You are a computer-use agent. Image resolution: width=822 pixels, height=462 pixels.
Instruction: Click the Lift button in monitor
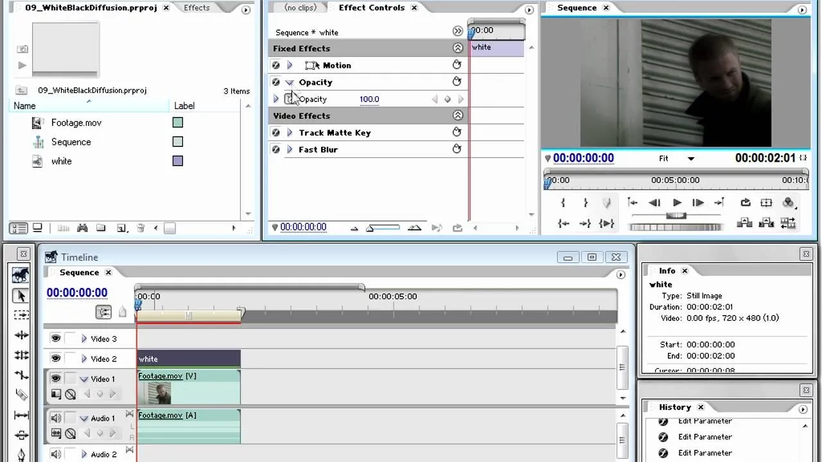745,223
